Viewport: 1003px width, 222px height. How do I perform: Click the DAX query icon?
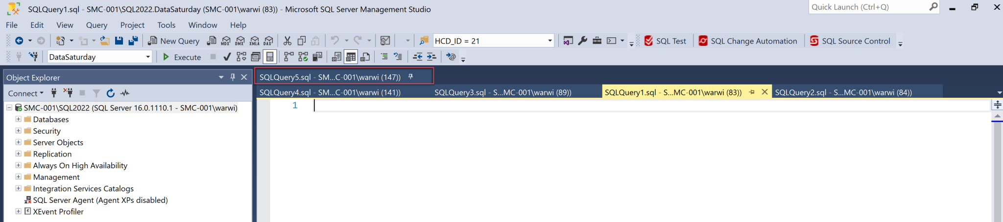[x=268, y=41]
